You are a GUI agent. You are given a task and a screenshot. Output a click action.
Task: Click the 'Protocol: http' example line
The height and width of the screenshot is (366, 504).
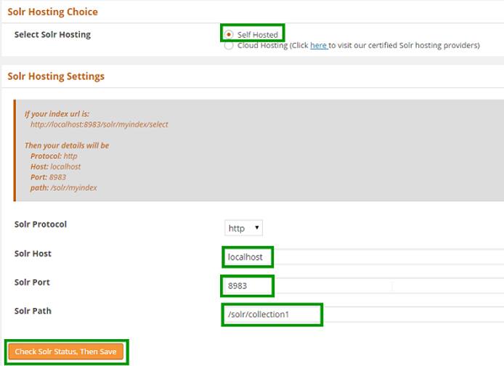click(54, 156)
